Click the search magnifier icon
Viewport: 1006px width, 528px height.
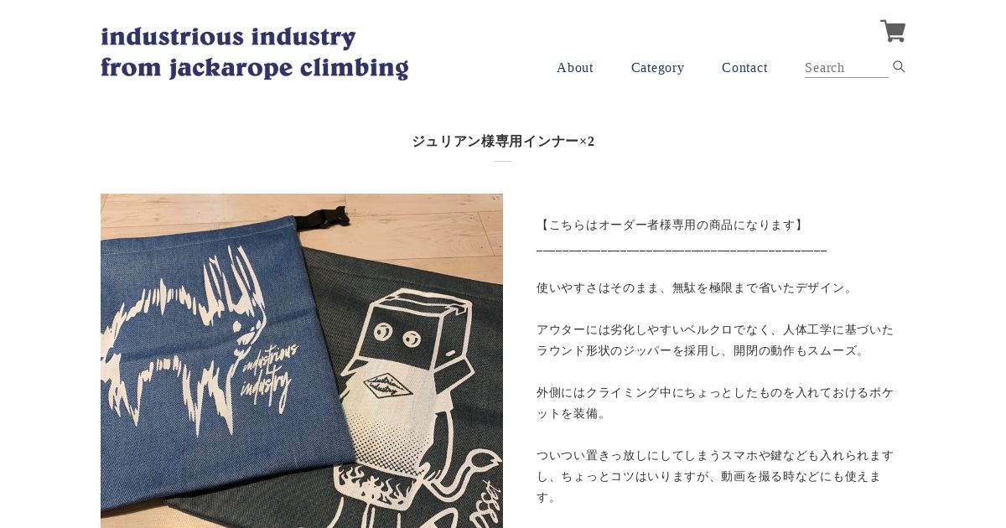[x=899, y=67]
